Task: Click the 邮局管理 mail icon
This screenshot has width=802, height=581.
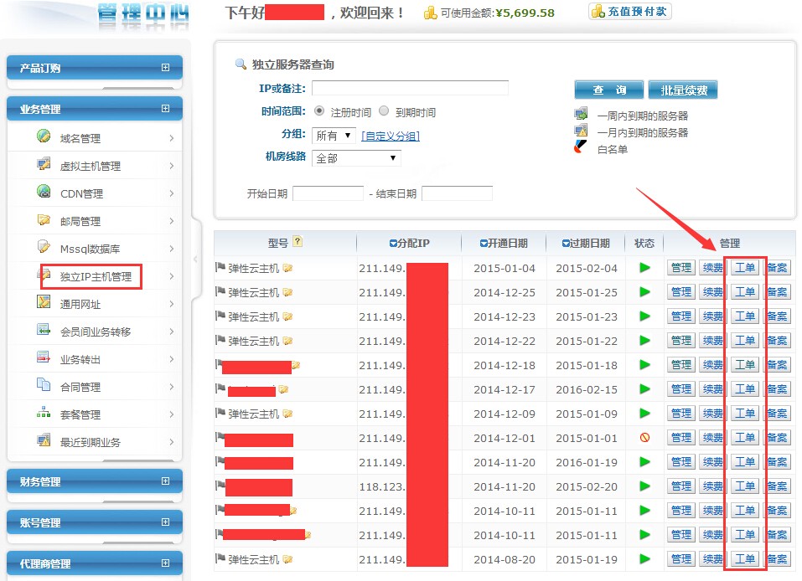Action: click(44, 220)
